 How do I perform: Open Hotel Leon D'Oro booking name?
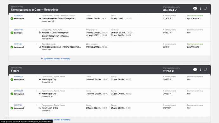(50, 108)
